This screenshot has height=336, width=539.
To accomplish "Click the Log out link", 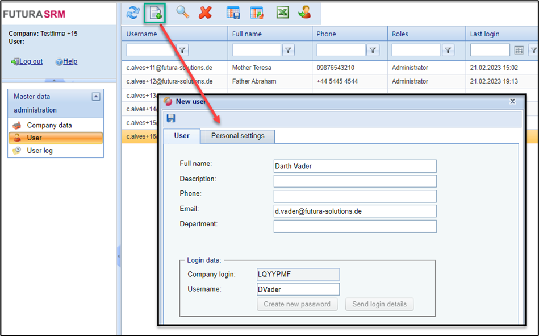I will click(x=31, y=61).
